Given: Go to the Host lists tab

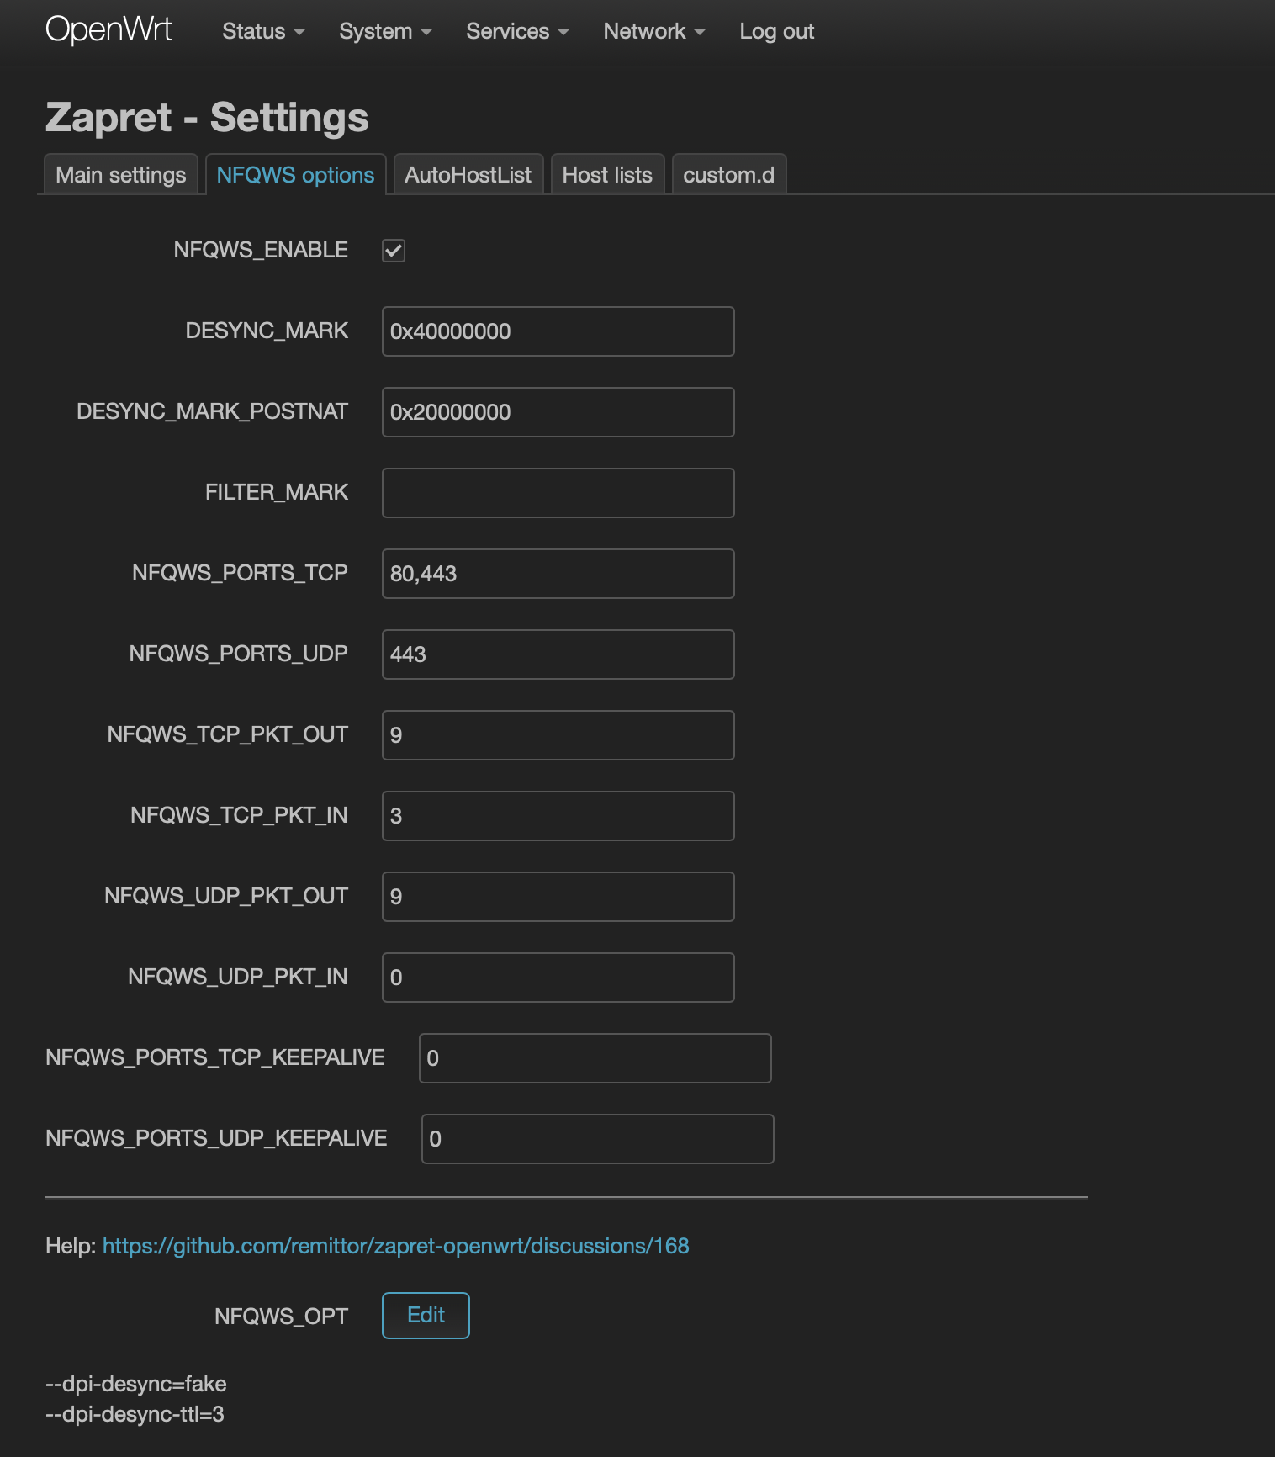Looking at the screenshot, I should (607, 174).
